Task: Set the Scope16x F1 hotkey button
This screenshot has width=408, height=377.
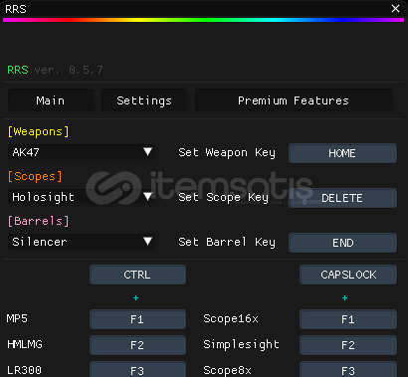Action: coord(348,319)
